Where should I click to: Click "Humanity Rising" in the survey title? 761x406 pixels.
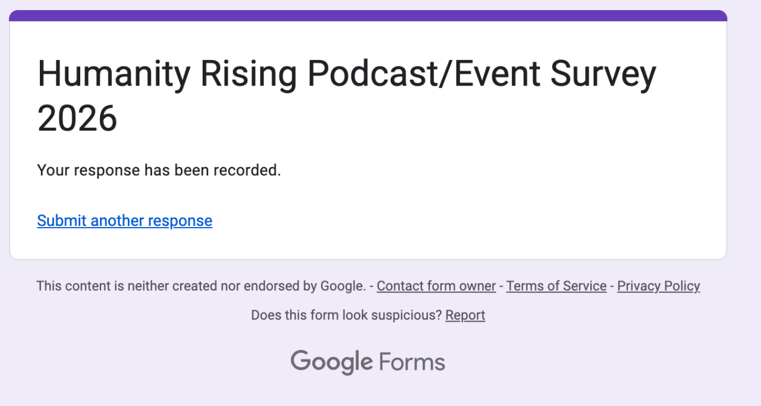click(x=166, y=74)
